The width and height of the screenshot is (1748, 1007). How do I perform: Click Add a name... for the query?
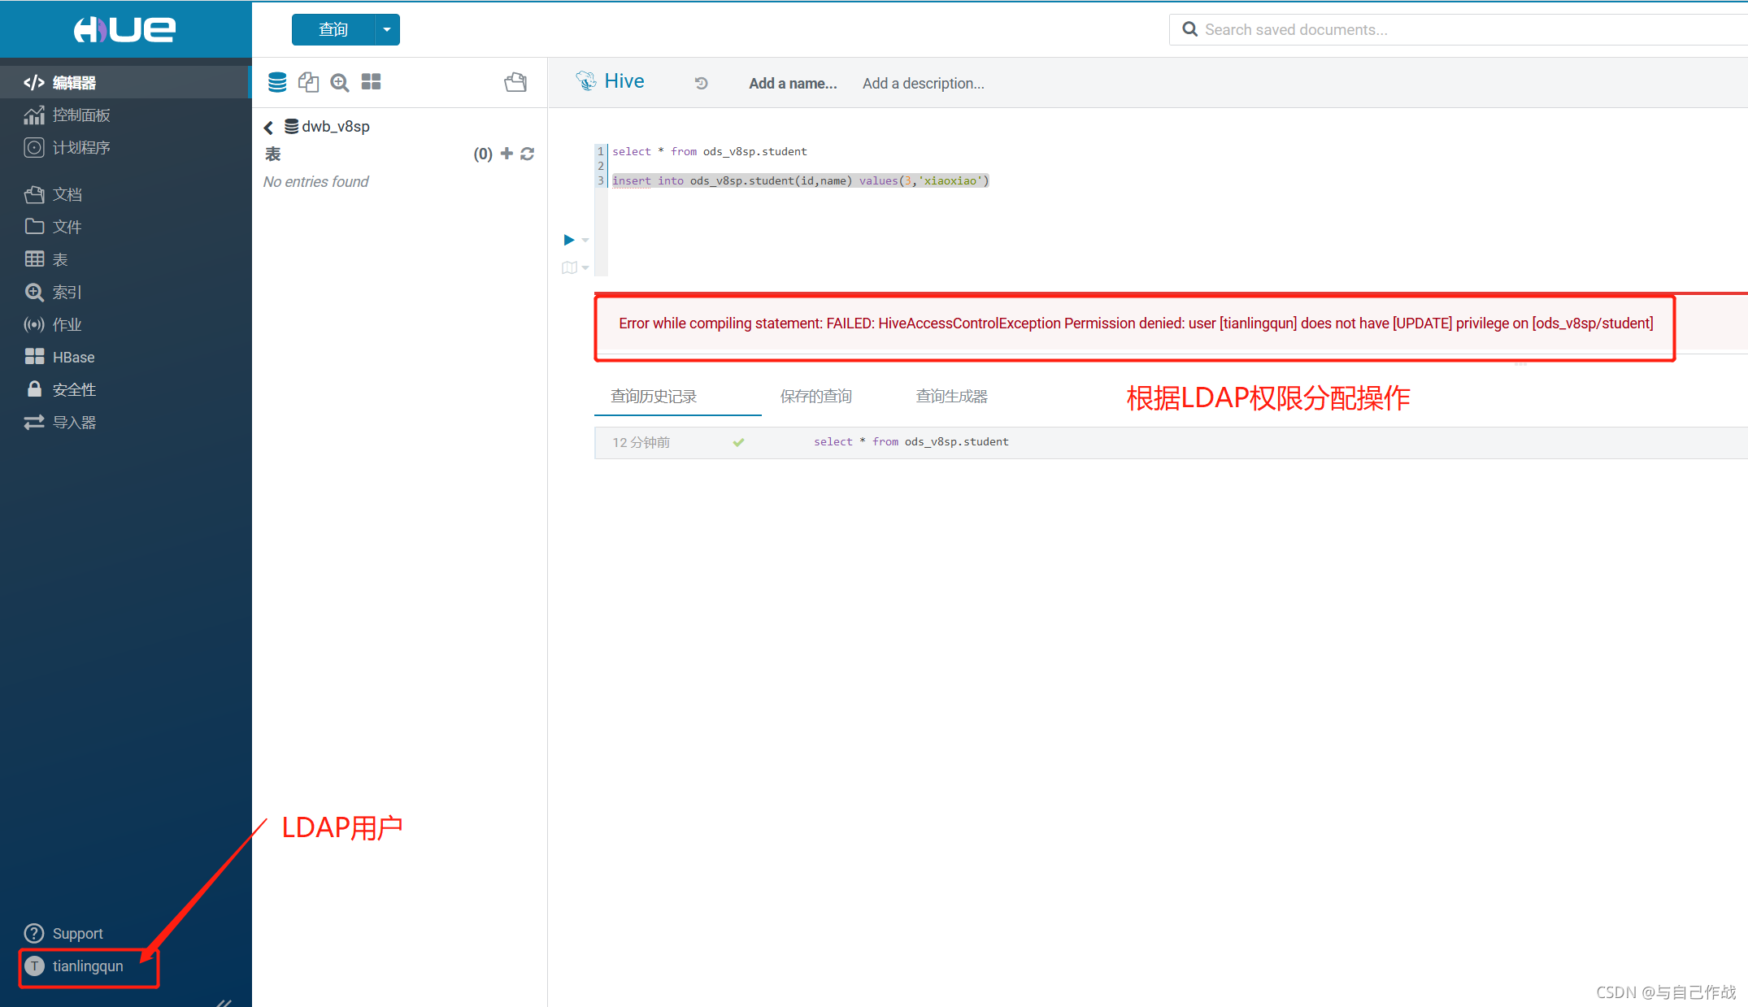[792, 83]
